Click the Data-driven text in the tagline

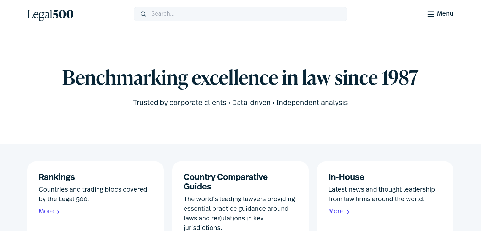(x=251, y=103)
